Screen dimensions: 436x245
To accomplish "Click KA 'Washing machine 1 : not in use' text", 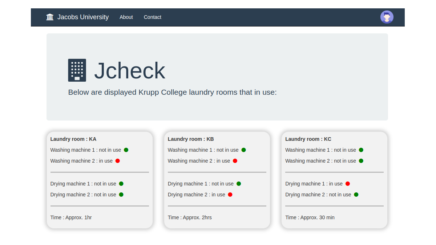I will (86, 150).
